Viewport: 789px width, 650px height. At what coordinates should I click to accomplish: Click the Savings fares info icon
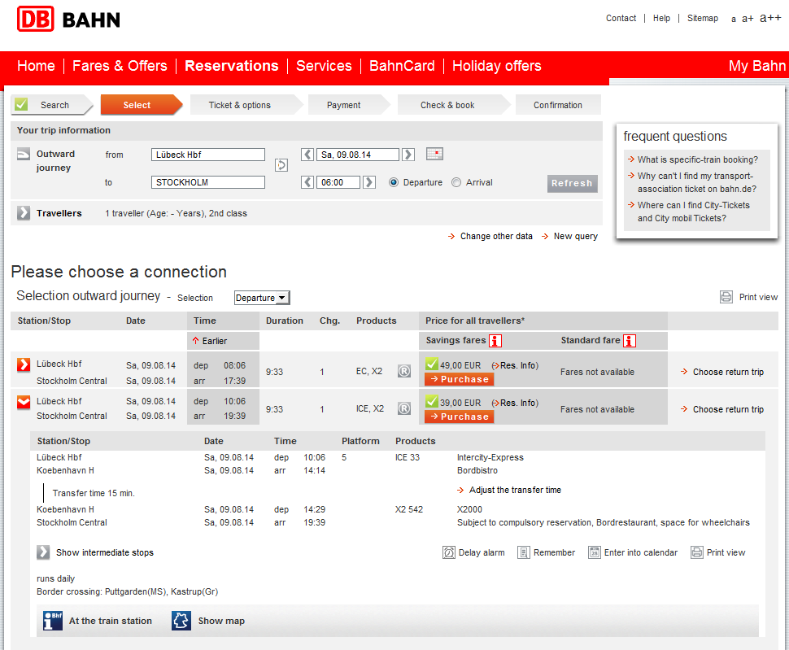coord(495,341)
